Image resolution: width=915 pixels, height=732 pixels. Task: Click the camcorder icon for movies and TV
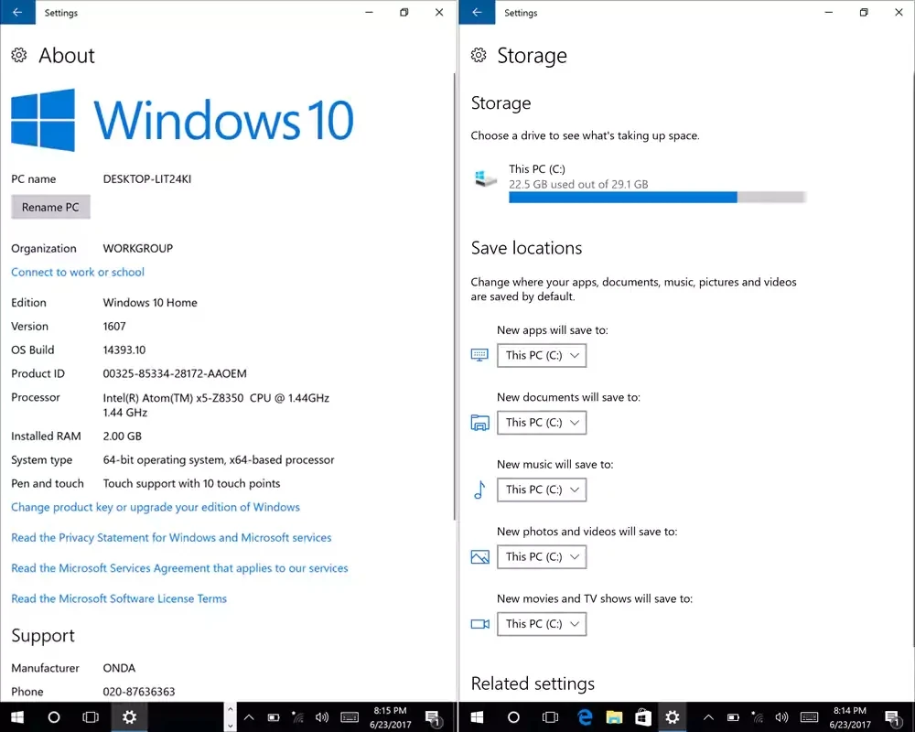(x=479, y=624)
